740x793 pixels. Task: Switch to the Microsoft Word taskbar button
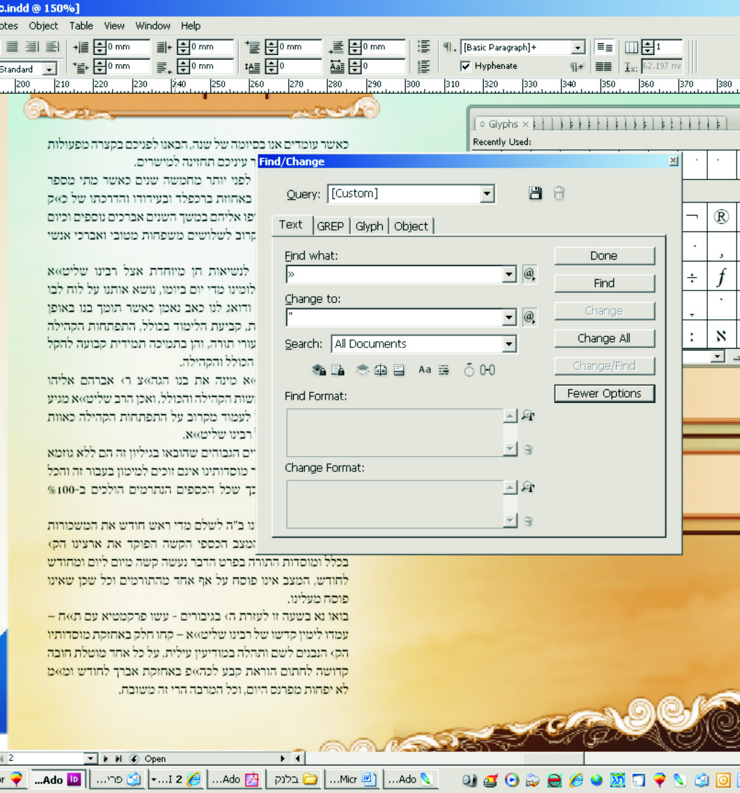(353, 779)
